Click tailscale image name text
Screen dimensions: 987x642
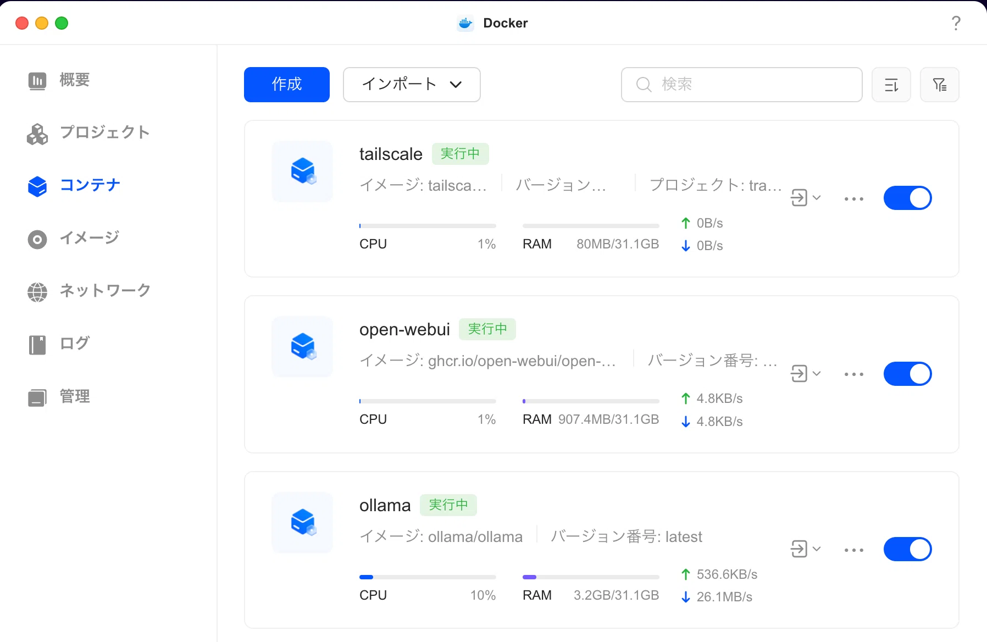coord(423,186)
